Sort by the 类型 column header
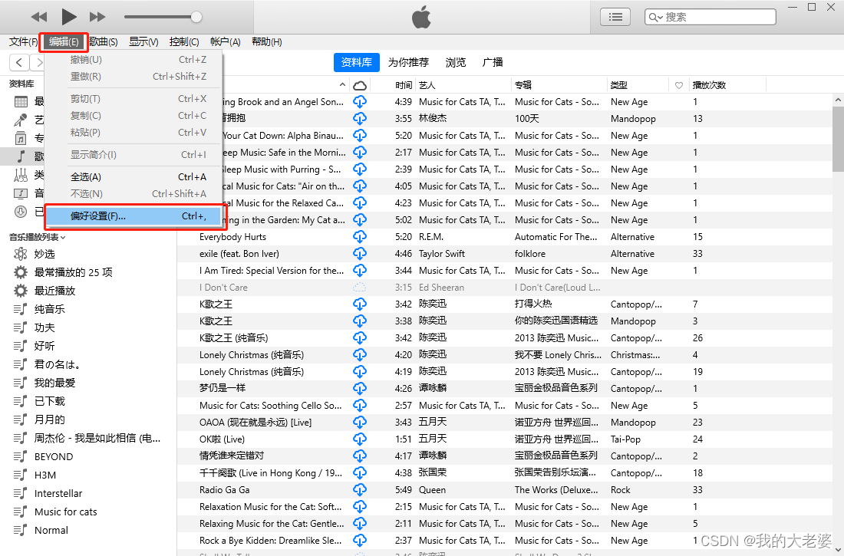This screenshot has height=556, width=844. [618, 85]
